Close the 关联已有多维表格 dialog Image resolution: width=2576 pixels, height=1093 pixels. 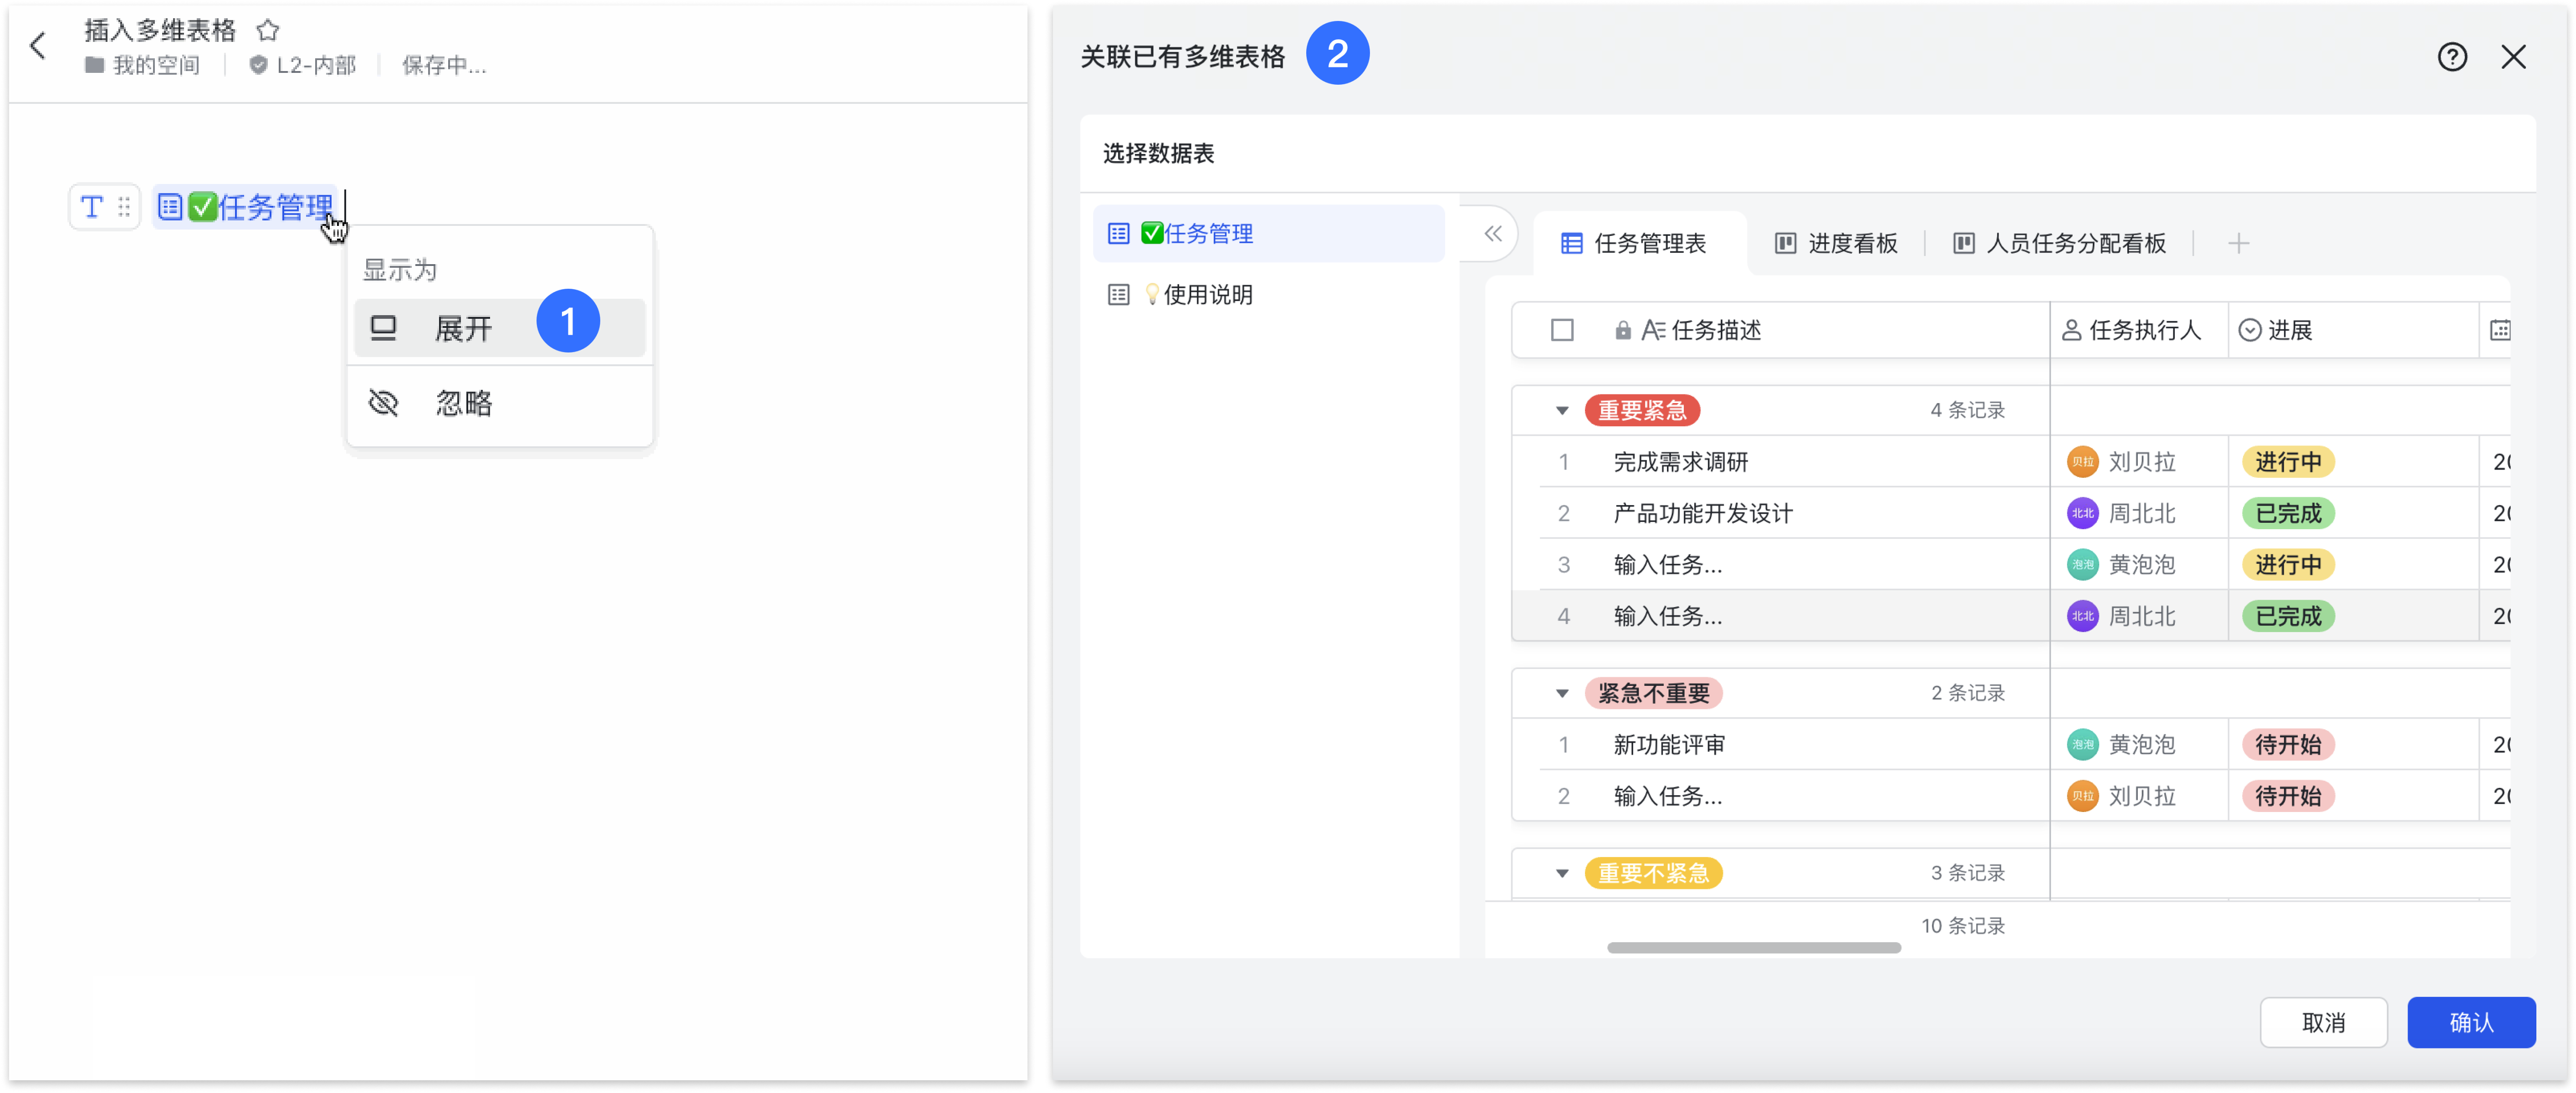coord(2514,57)
